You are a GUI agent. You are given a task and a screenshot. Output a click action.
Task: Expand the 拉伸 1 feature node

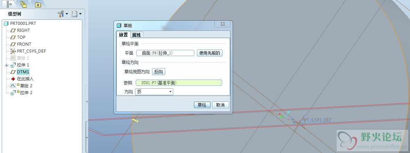coord(7,65)
